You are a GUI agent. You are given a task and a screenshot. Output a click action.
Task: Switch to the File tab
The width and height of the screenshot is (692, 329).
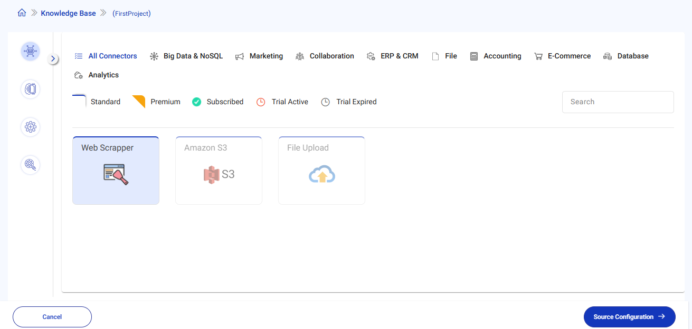(444, 56)
